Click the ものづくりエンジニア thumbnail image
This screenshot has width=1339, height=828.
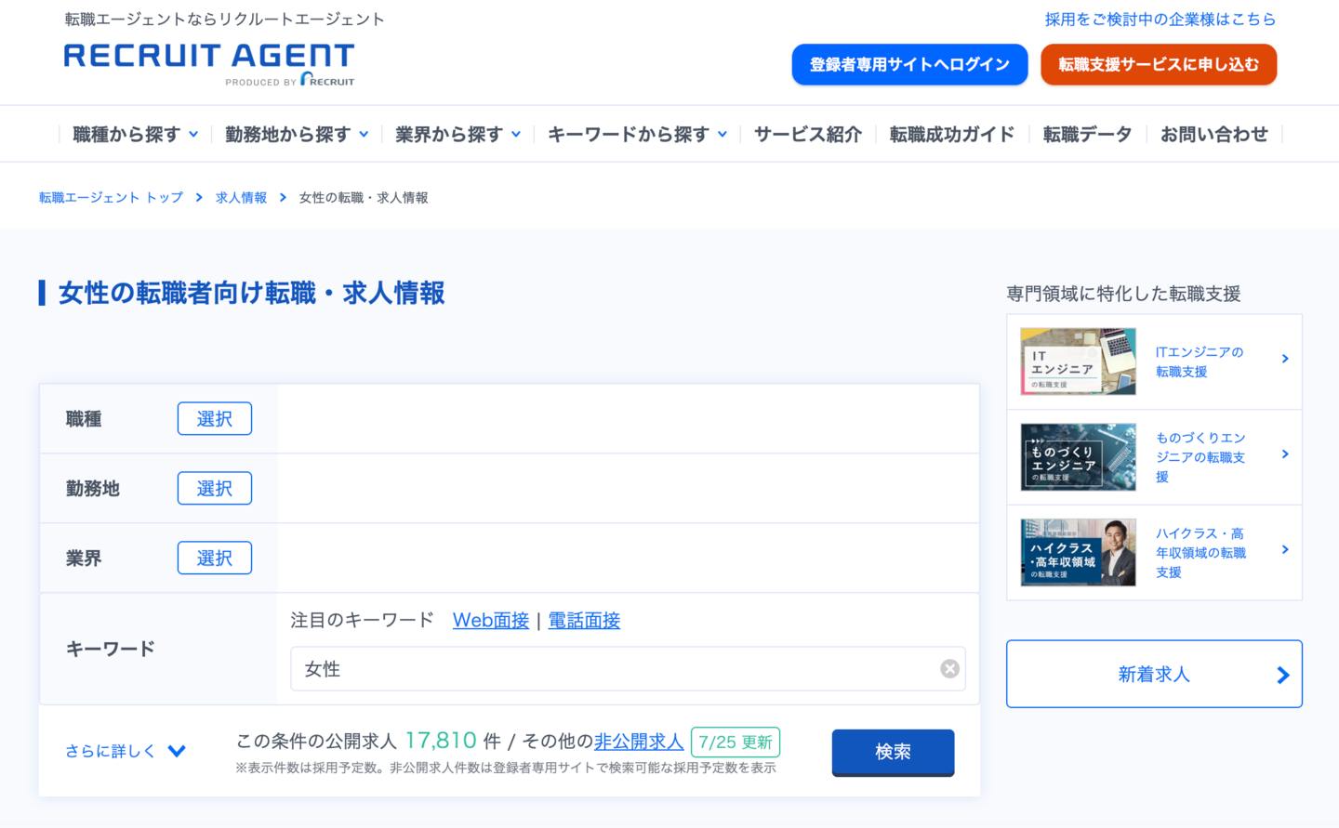(1077, 456)
